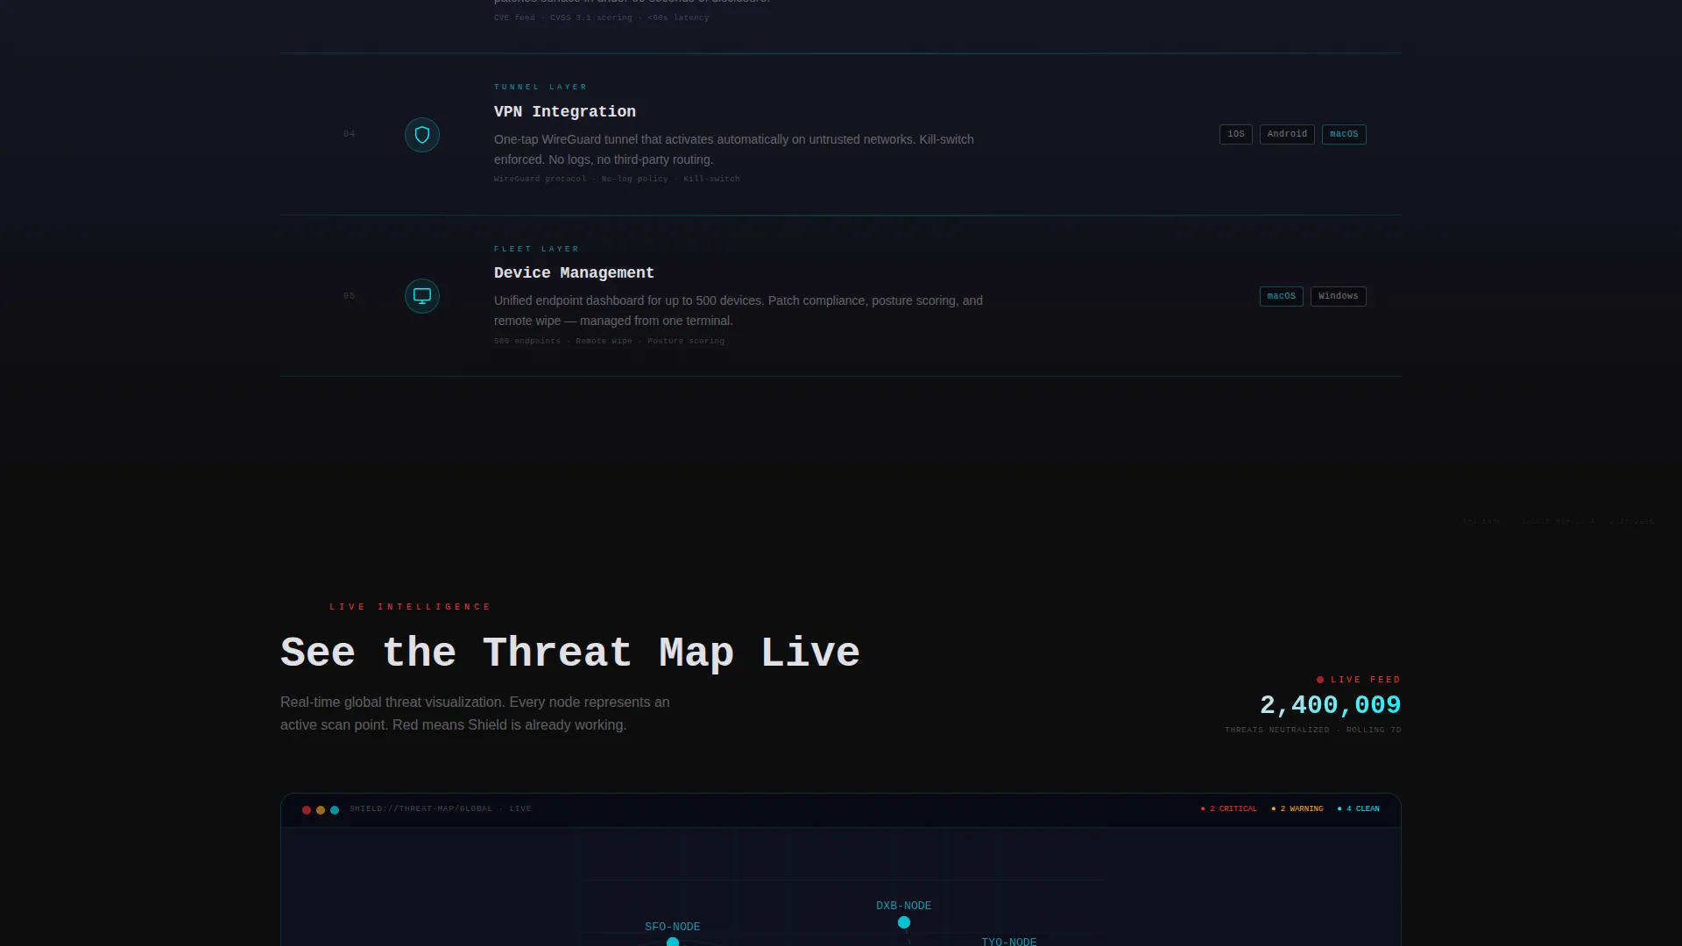Screen dimensions: 1682x946
Task: Click the SFO-NODE label
Action: pos(673,927)
